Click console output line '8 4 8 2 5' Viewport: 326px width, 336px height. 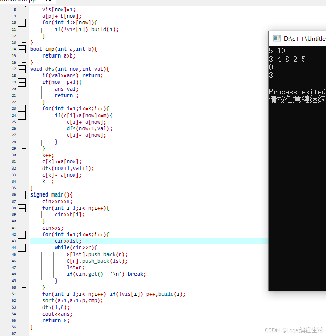pos(287,59)
